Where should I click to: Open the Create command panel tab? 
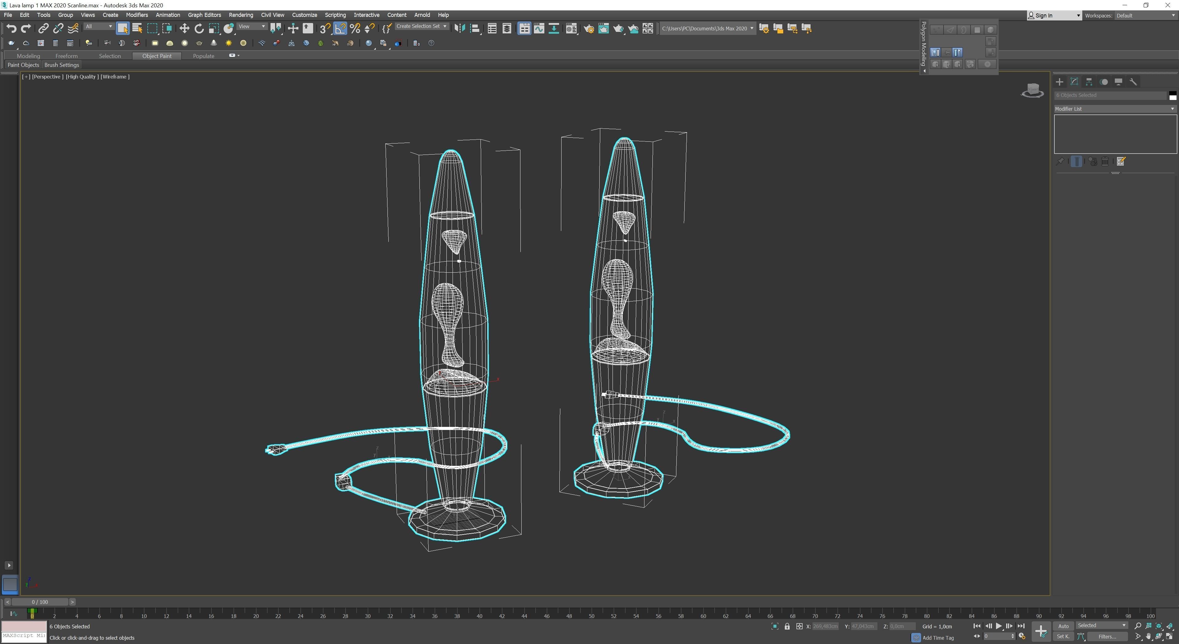click(1060, 82)
